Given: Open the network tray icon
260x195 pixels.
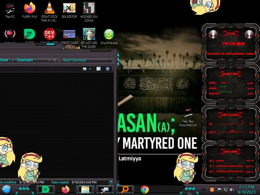Looking at the screenshot, I should tap(226, 189).
